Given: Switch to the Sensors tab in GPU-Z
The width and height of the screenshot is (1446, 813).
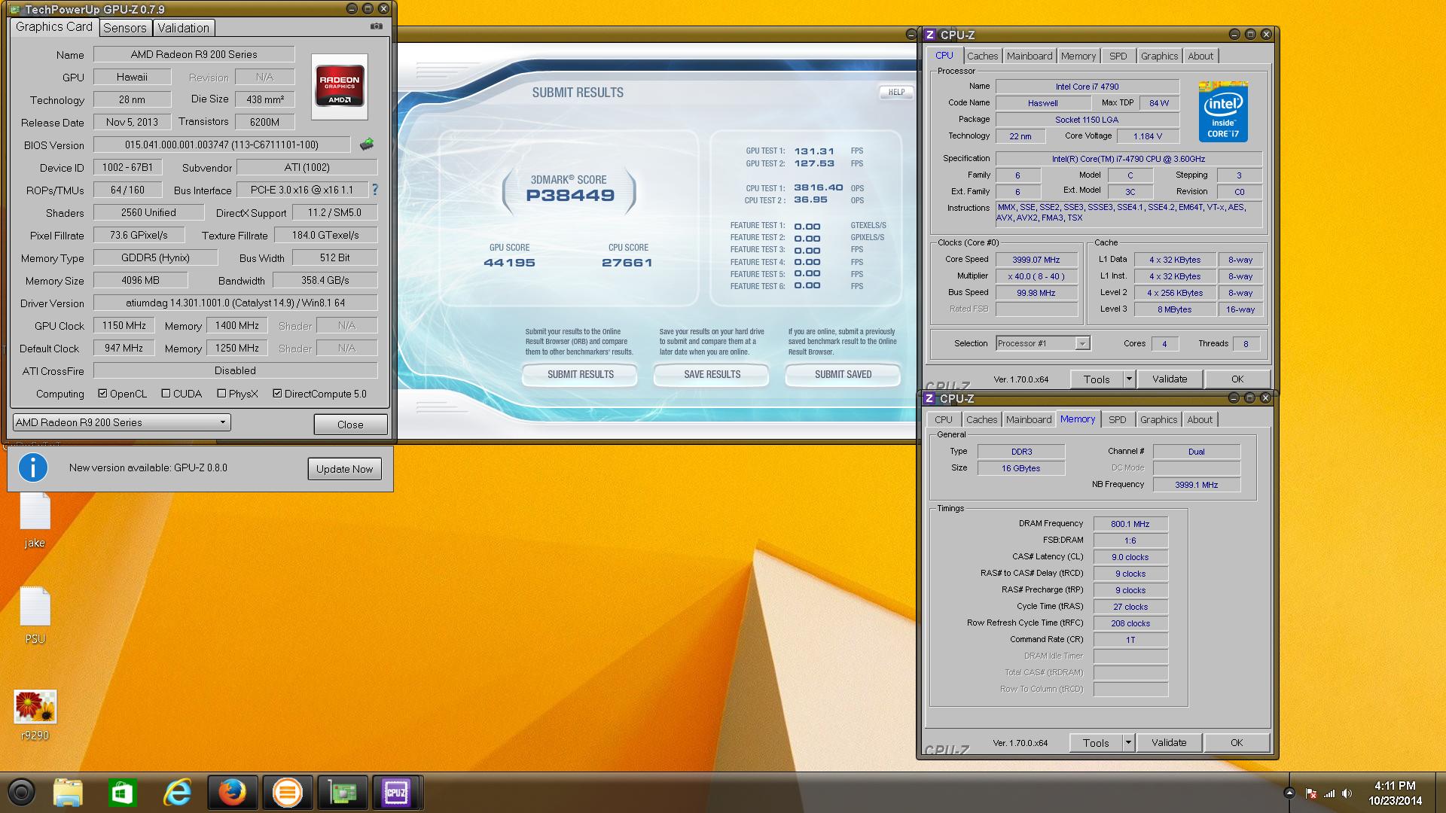Looking at the screenshot, I should [x=125, y=28].
